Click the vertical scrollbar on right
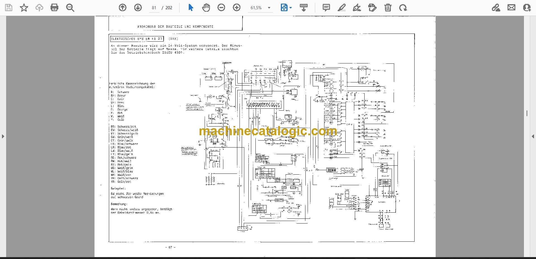This screenshot has height=259, width=536. [x=527, y=113]
